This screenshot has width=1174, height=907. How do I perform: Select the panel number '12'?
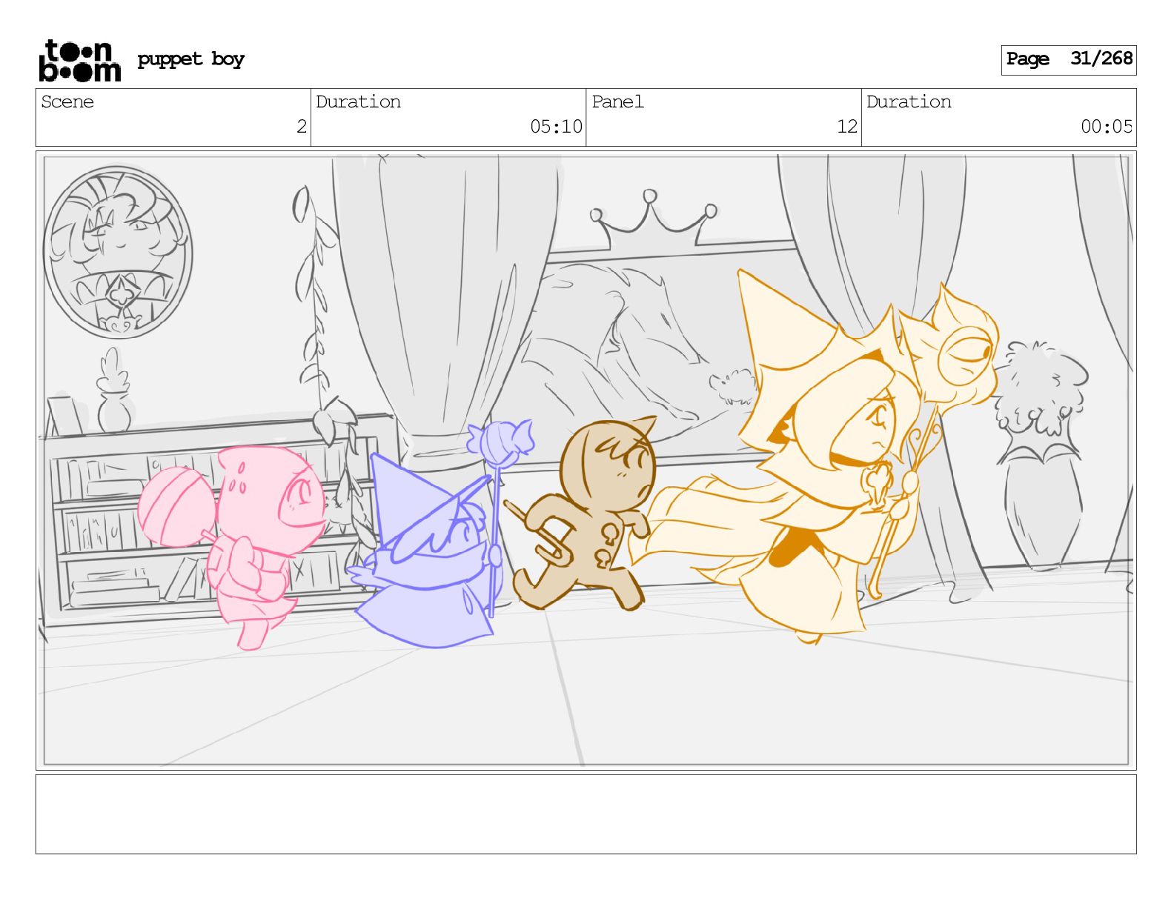[847, 127]
